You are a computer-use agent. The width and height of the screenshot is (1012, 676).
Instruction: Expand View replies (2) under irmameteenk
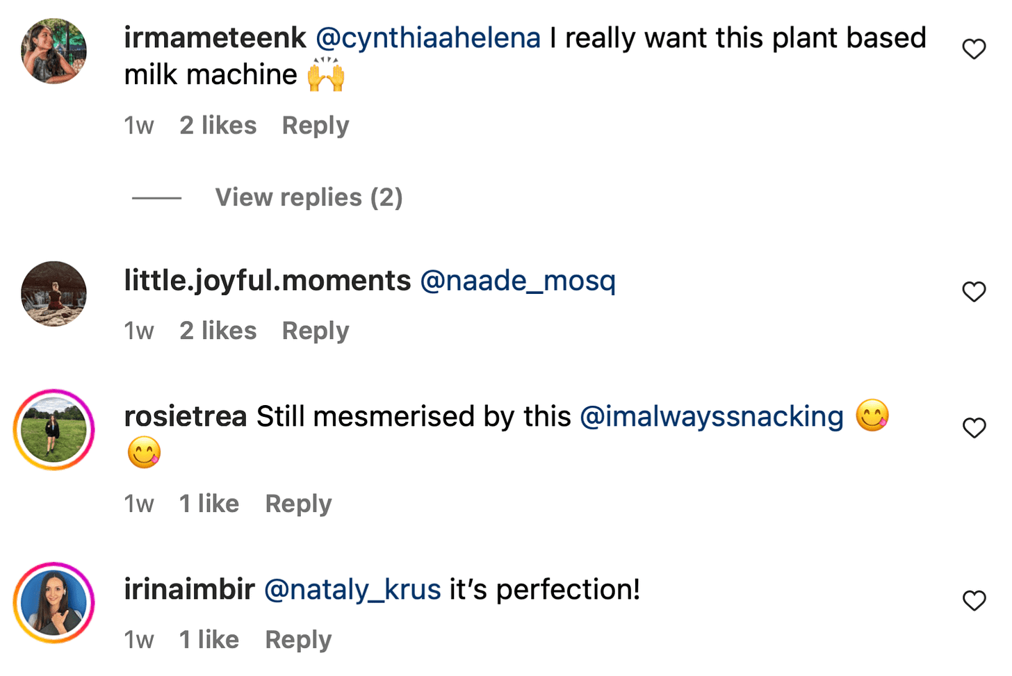(309, 198)
